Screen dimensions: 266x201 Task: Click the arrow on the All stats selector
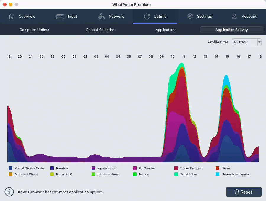pos(259,42)
